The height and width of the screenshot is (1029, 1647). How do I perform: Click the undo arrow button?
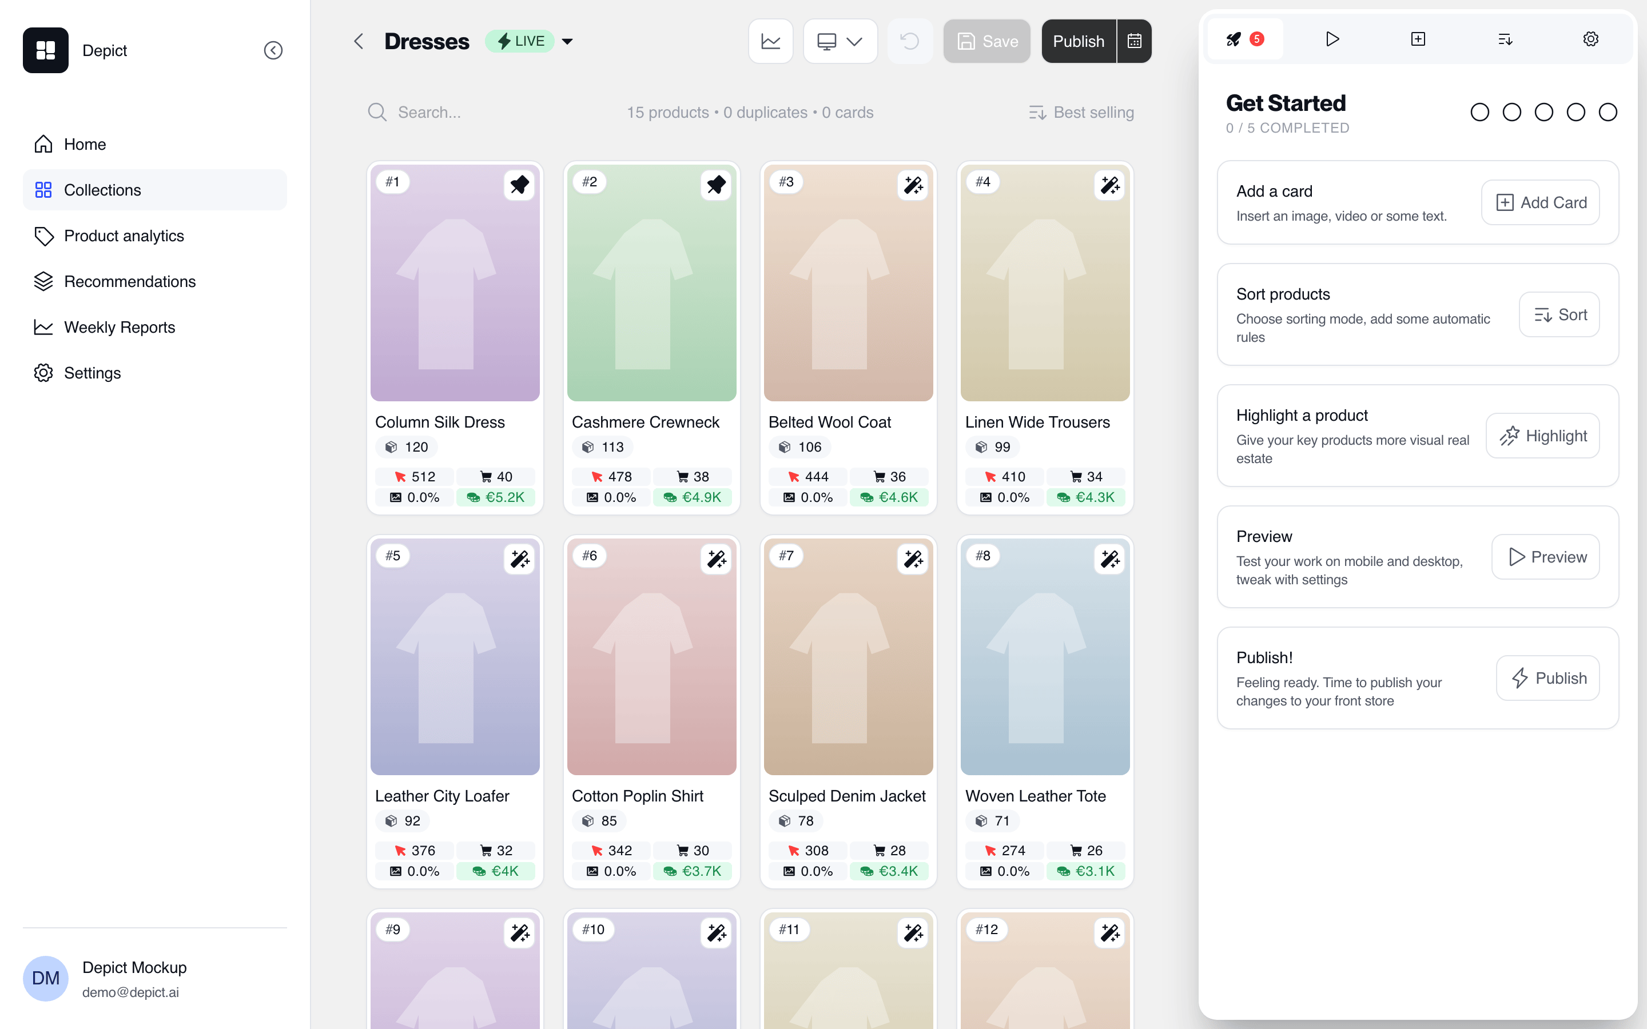910,42
